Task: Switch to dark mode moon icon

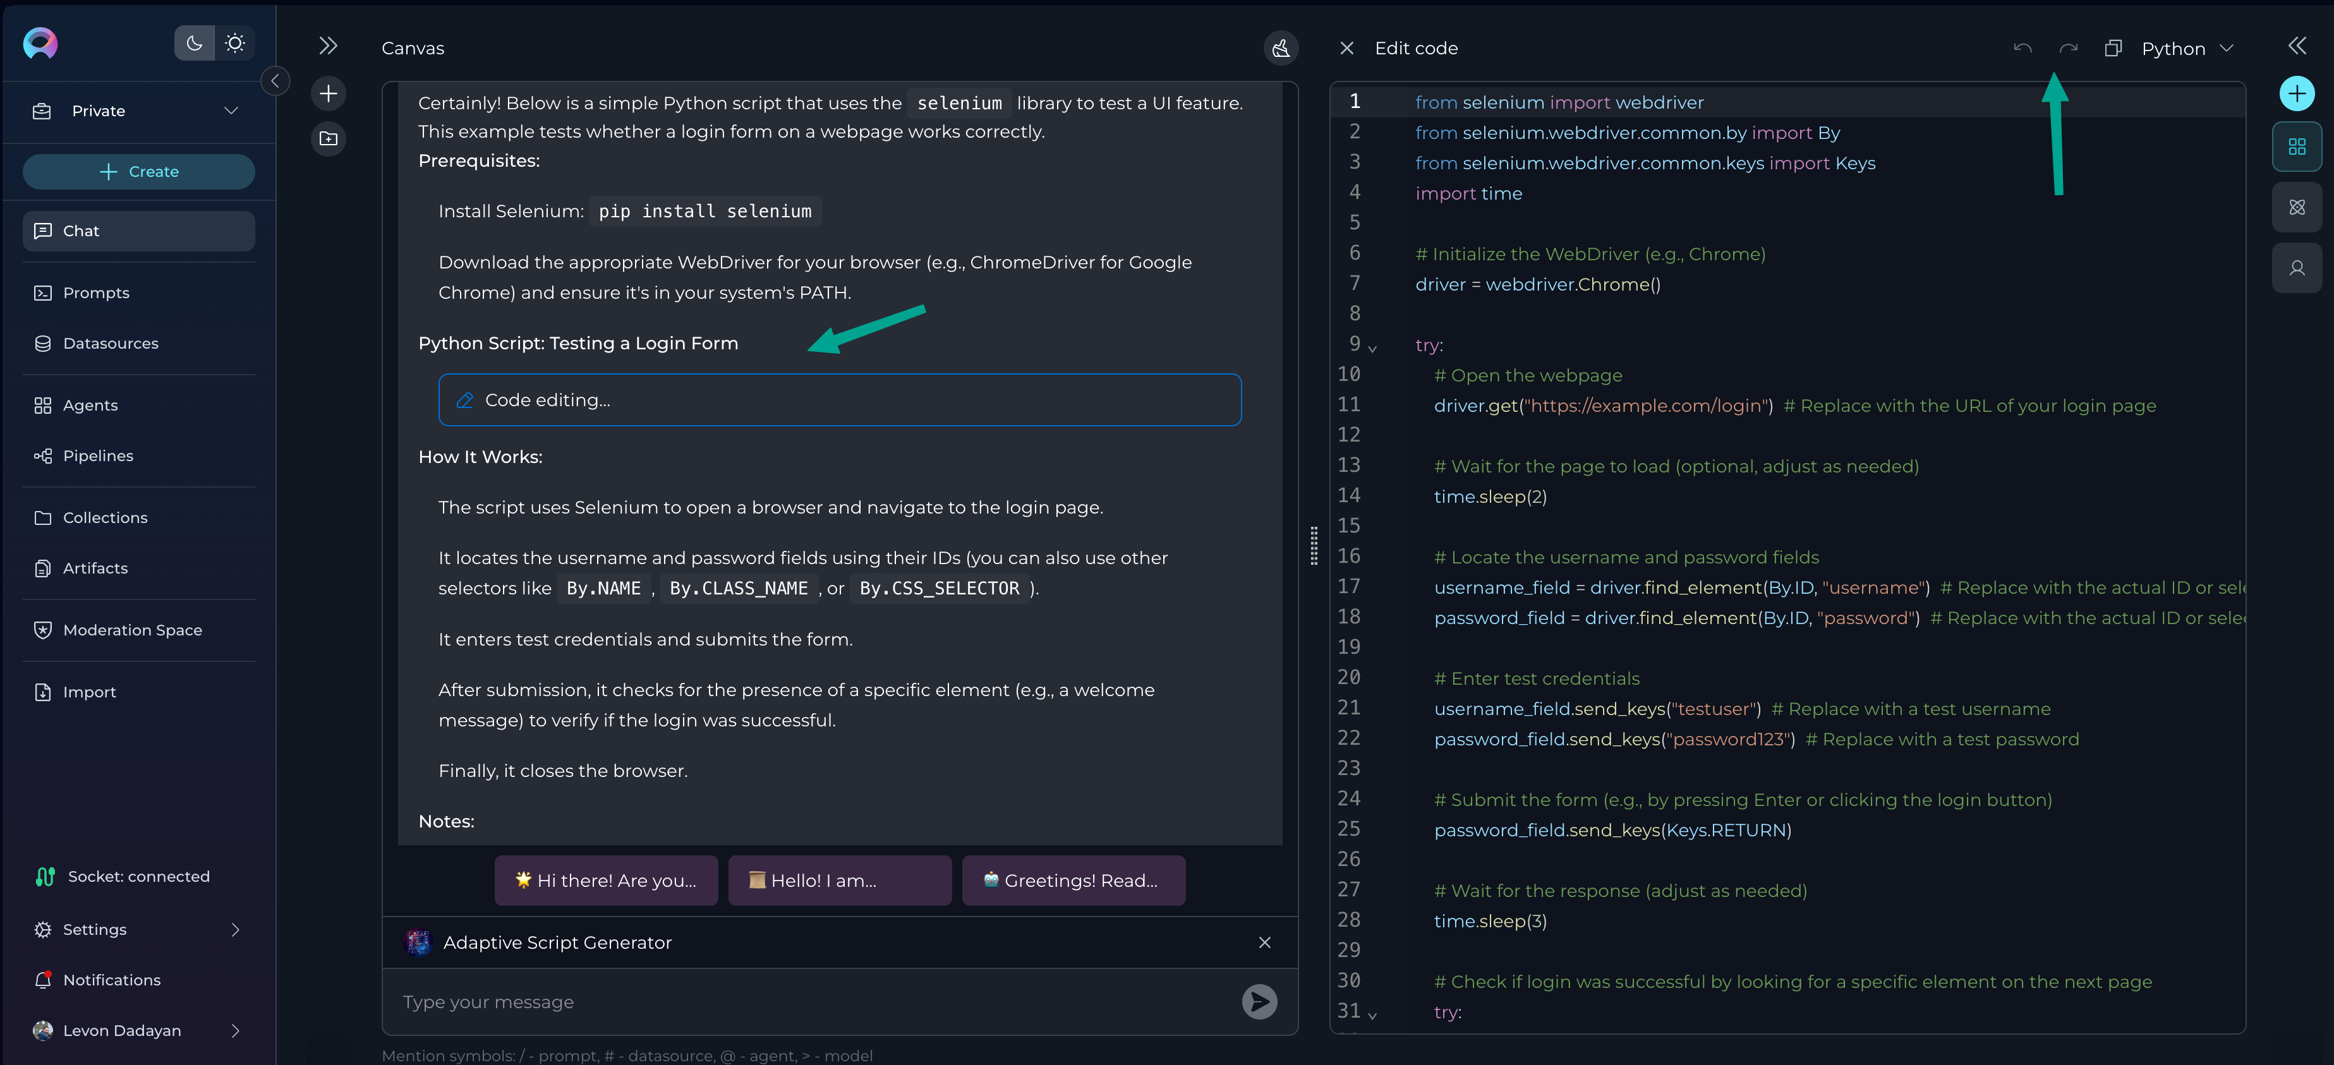Action: [x=194, y=44]
